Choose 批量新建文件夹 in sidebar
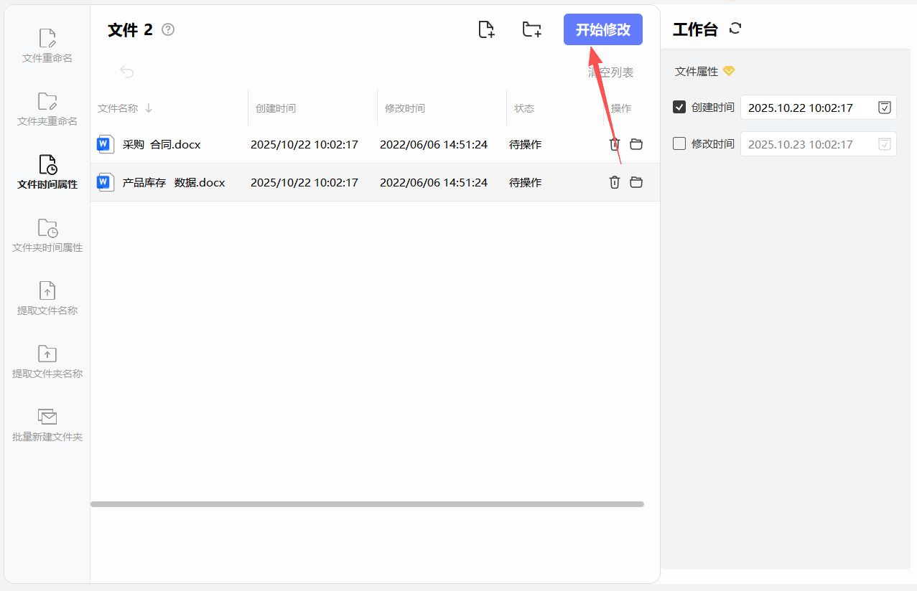917x591 pixels. pos(47,425)
